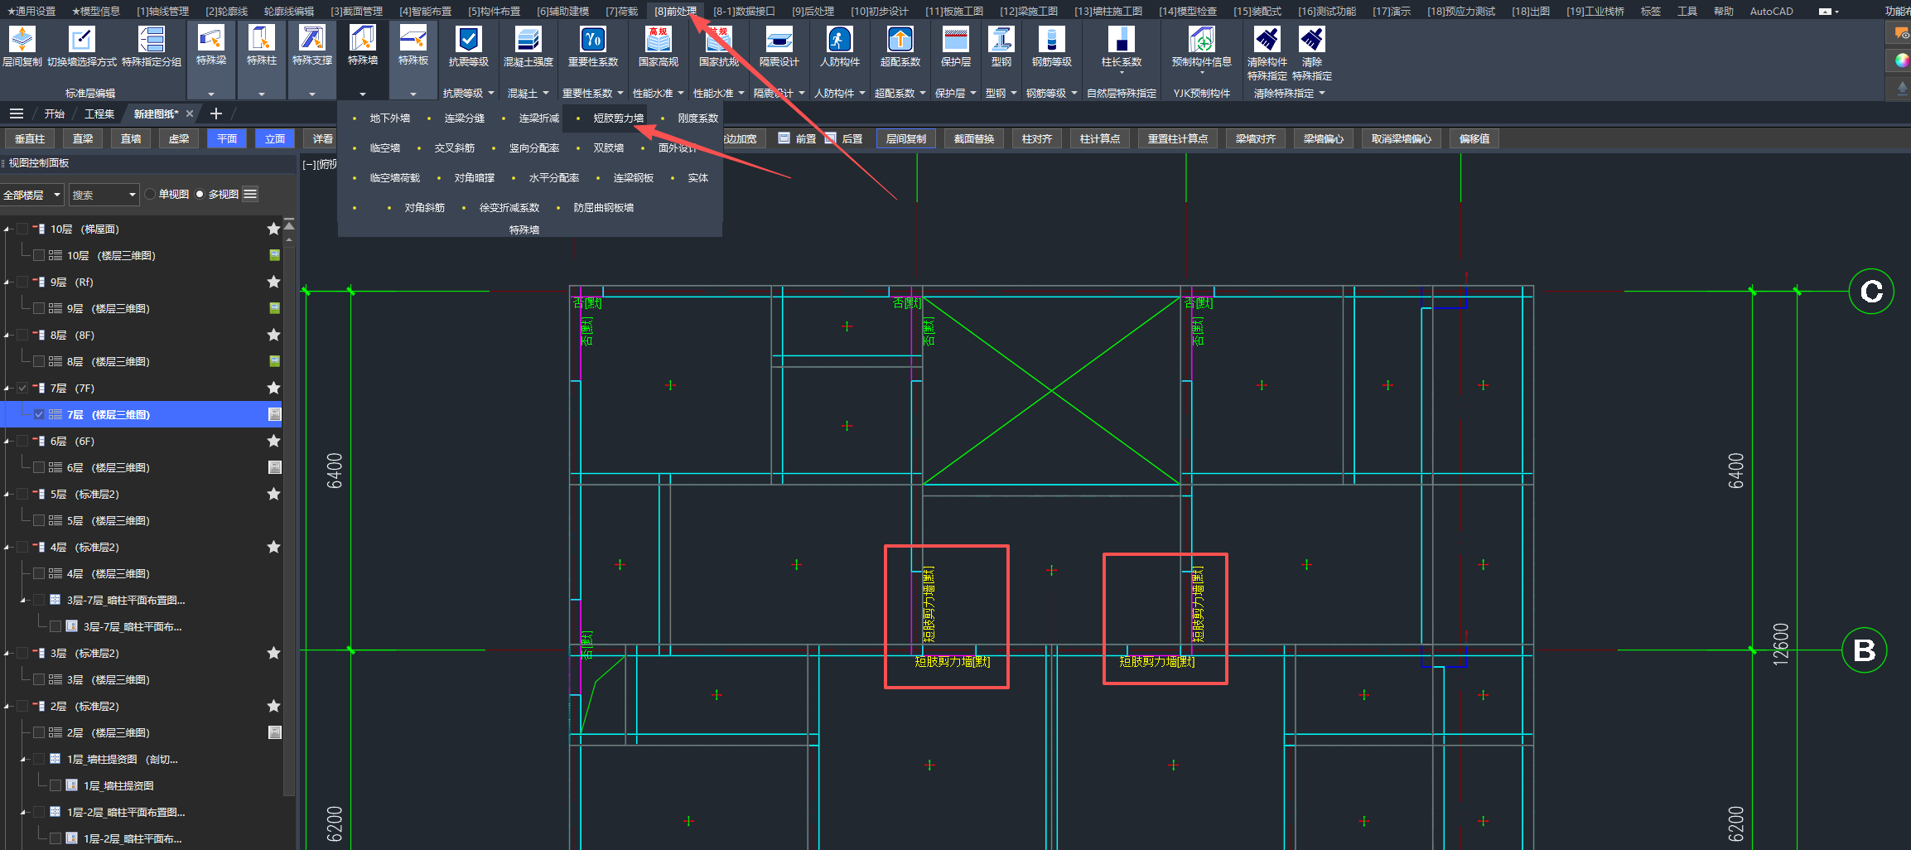Uncheck the 7层 (楼层三维图) checkbox

39,414
